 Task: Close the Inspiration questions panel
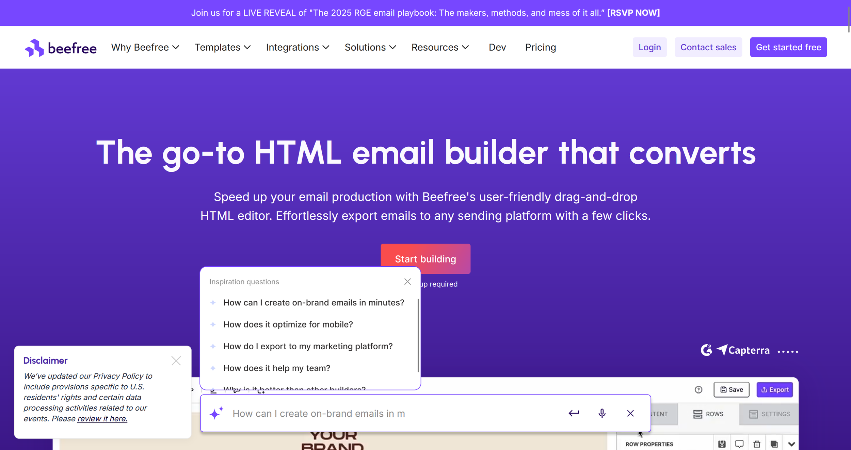click(407, 282)
